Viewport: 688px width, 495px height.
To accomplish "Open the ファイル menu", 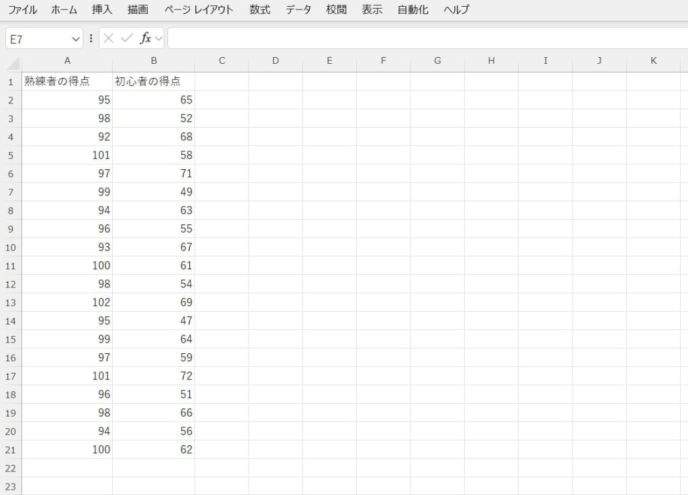I will [22, 10].
